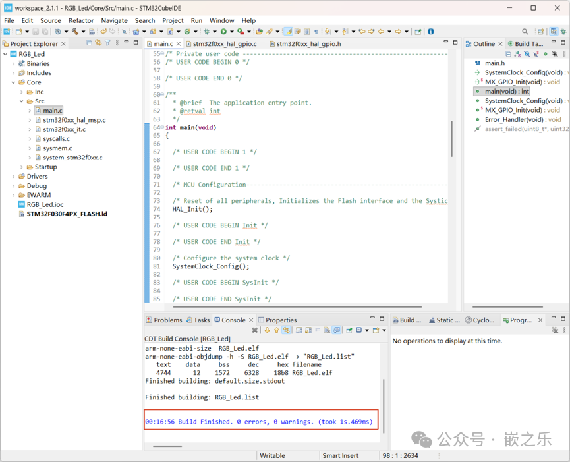This screenshot has height=462, width=570.
Task: Click the Next Annotation toolbar icon
Action: [x=327, y=31]
